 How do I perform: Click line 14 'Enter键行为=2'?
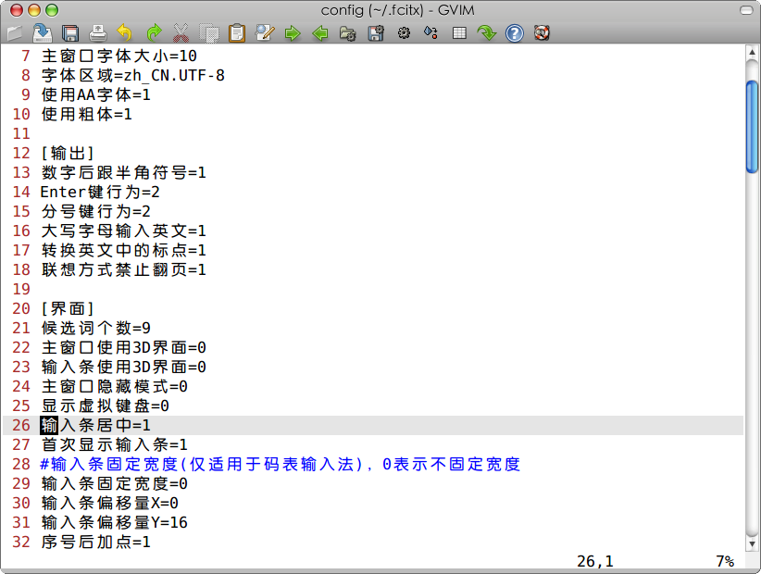point(100,192)
